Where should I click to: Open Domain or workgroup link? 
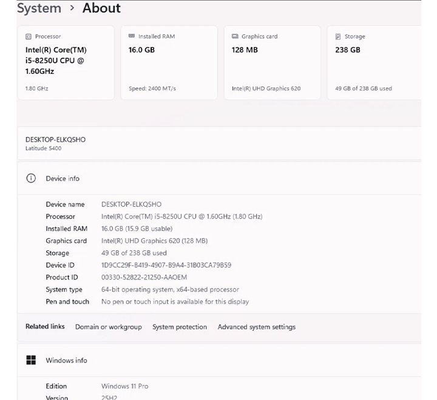click(x=109, y=327)
